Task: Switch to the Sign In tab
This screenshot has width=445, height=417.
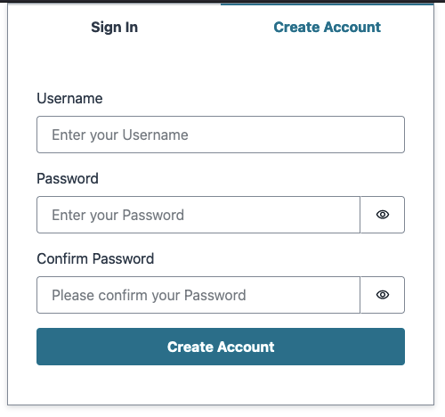Action: coord(114,27)
